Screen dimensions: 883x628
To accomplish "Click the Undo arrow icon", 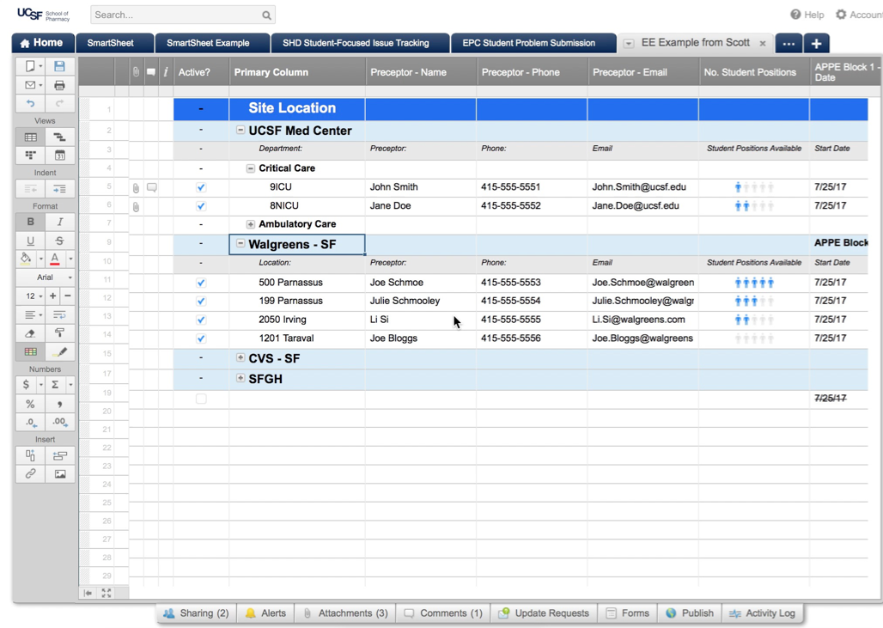I will [30, 104].
